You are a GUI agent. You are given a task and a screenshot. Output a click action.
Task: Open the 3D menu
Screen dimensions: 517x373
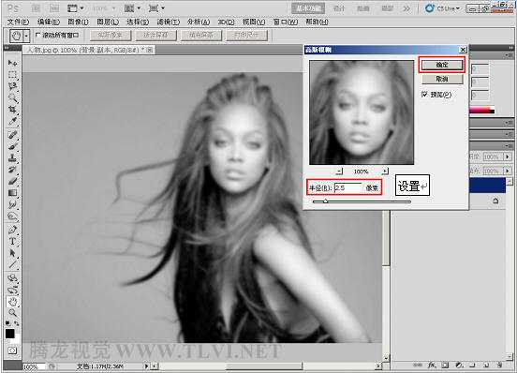[226, 22]
